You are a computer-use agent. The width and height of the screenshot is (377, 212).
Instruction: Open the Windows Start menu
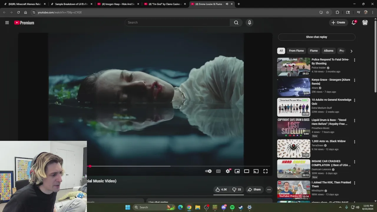click(128, 207)
